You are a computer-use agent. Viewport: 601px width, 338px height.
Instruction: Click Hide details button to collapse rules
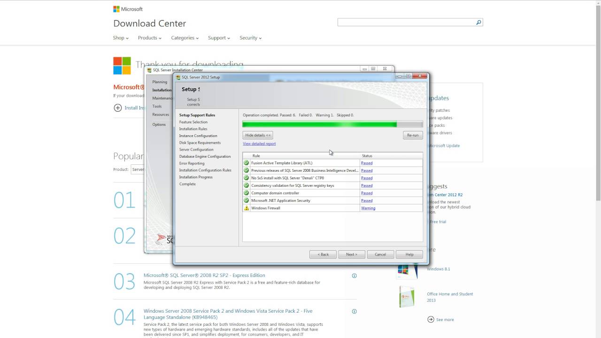(x=258, y=135)
